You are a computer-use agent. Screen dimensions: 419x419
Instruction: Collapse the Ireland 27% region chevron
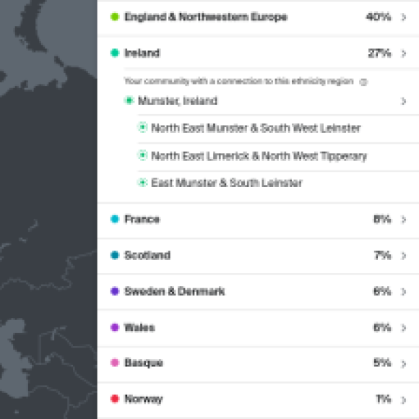tap(404, 53)
